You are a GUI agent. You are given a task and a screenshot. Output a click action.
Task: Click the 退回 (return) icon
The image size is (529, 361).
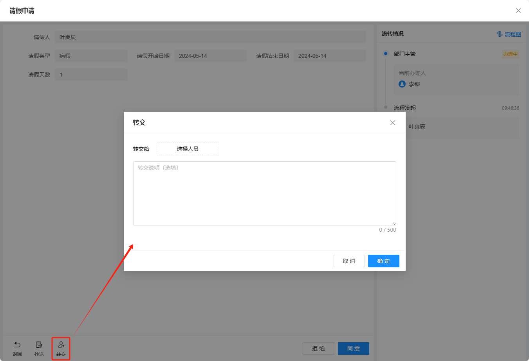click(x=17, y=345)
